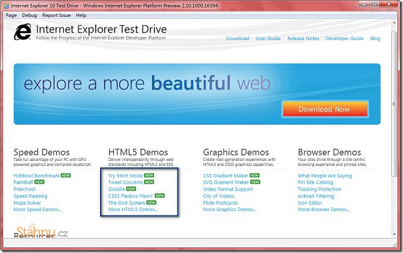Open the Preschool demo
The width and height of the screenshot is (403, 253).
point(24,189)
